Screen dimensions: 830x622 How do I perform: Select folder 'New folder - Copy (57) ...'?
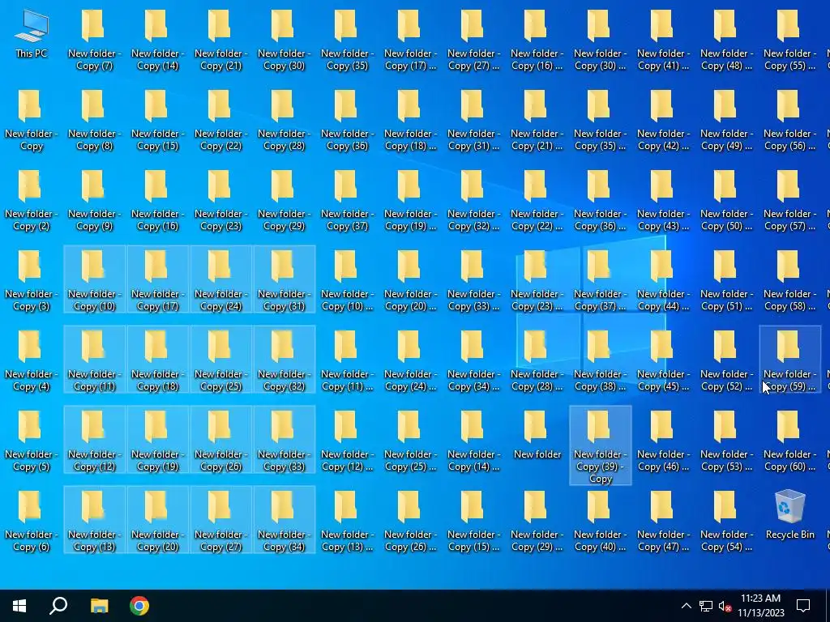(x=789, y=201)
